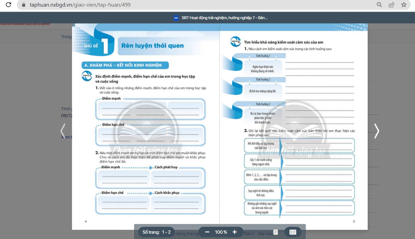415x239 pixels.
Task: Go to the previous pages with left arrow
Action: pyautogui.click(x=63, y=131)
